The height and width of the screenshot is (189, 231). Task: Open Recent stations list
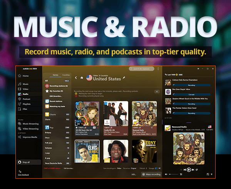tap(57, 101)
